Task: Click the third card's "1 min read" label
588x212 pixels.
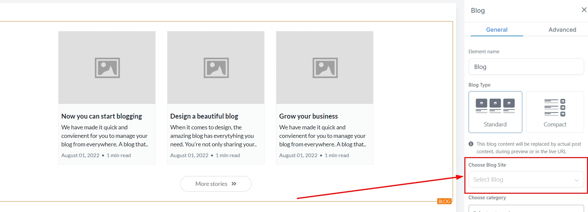Action: point(337,155)
